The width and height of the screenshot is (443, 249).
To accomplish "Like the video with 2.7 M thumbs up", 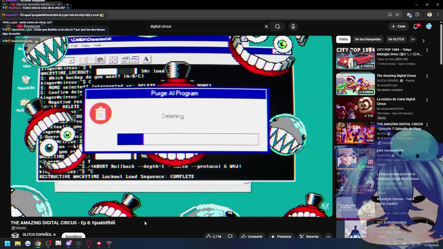I will (214, 237).
